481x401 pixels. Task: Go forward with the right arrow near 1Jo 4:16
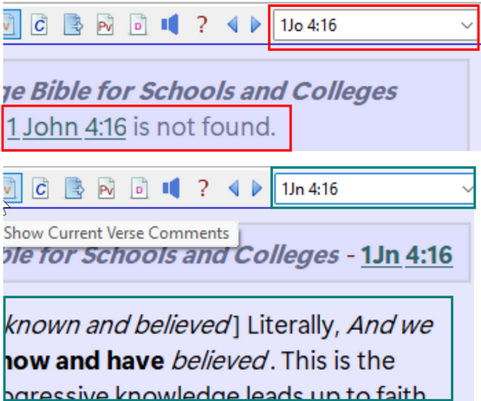[x=256, y=24]
